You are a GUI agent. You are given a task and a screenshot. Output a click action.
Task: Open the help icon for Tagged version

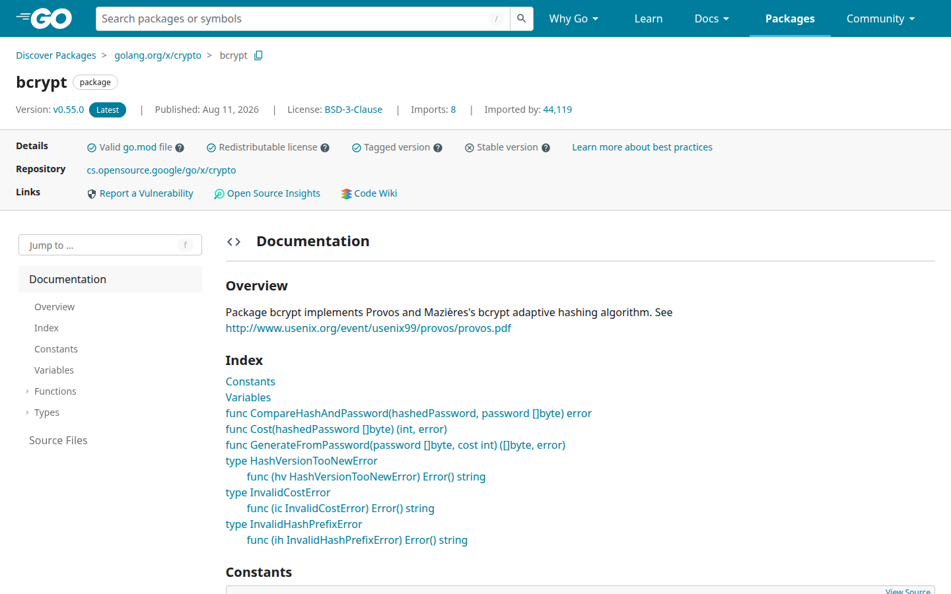[438, 148]
